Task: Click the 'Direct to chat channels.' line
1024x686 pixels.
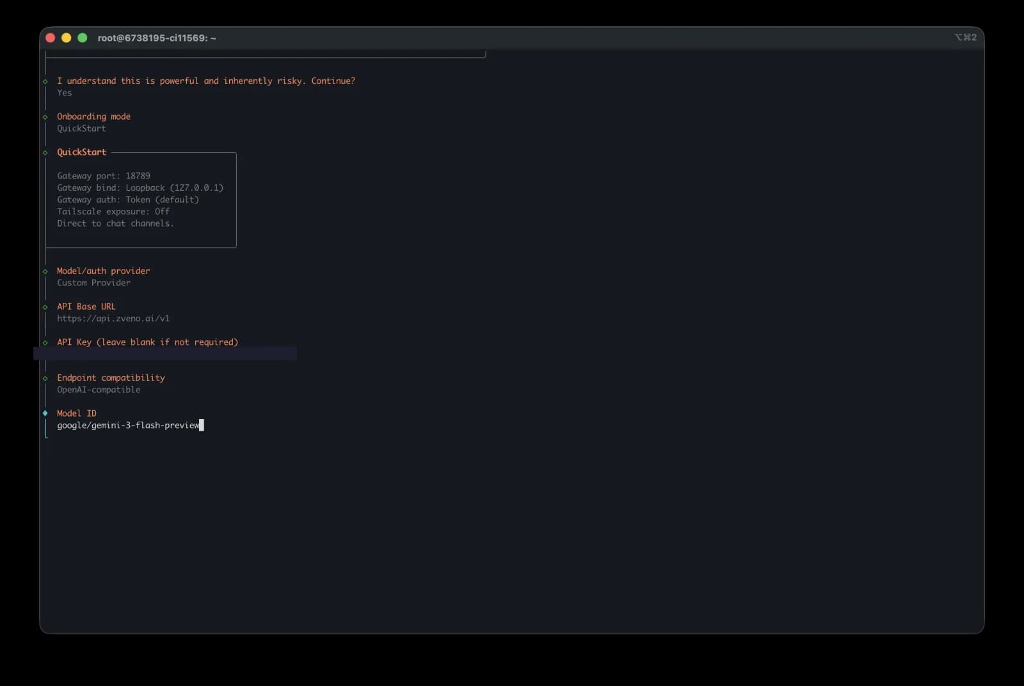Action: click(x=115, y=223)
